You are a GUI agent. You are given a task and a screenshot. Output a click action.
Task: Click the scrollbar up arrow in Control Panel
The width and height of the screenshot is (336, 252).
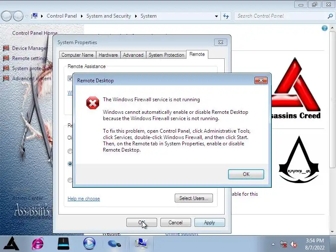tap(332, 28)
